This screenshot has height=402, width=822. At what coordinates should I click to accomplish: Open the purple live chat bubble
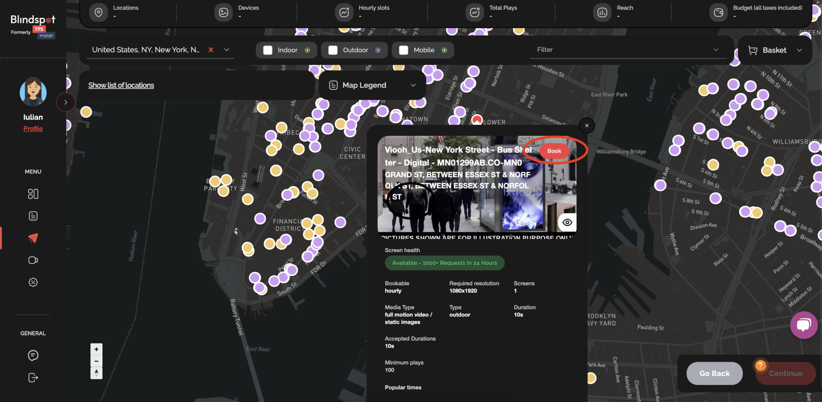coord(804,325)
